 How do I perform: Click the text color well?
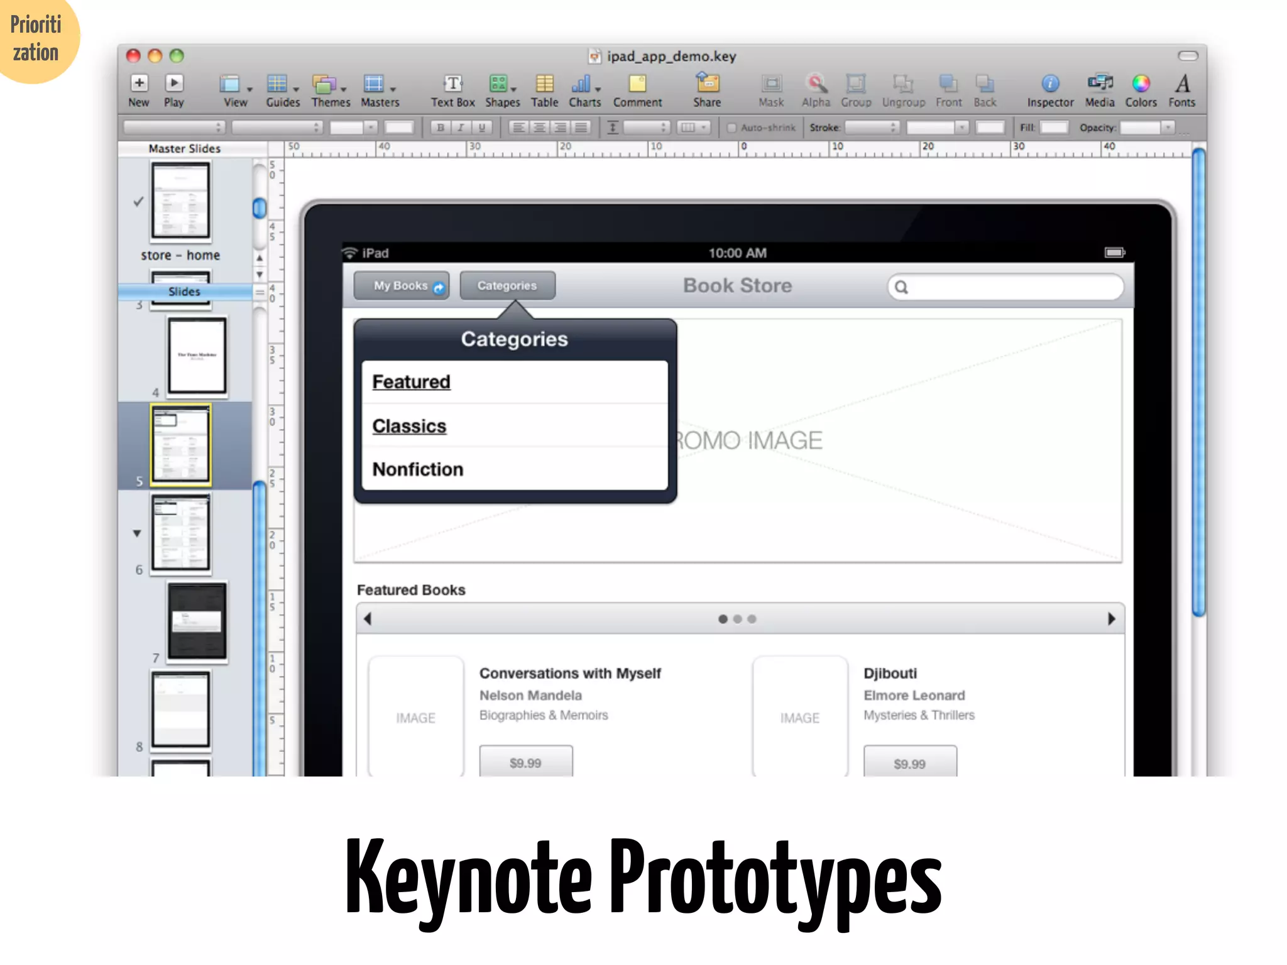[399, 128]
